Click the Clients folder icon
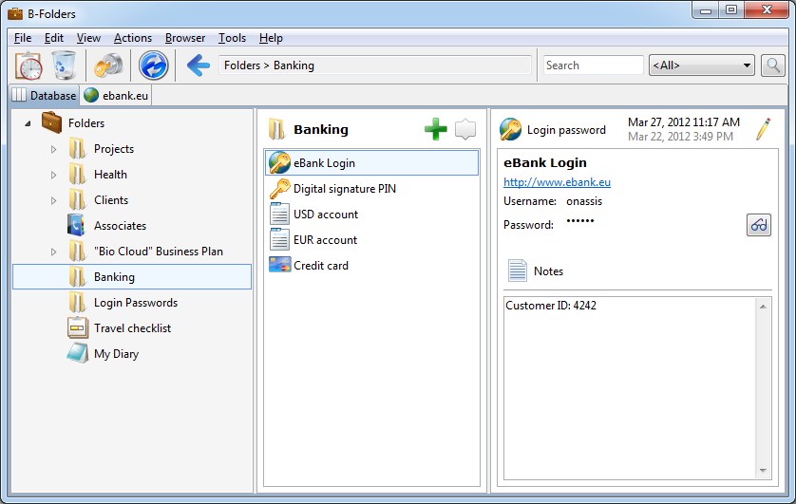Viewport: 796px width, 504px height. coord(78,200)
